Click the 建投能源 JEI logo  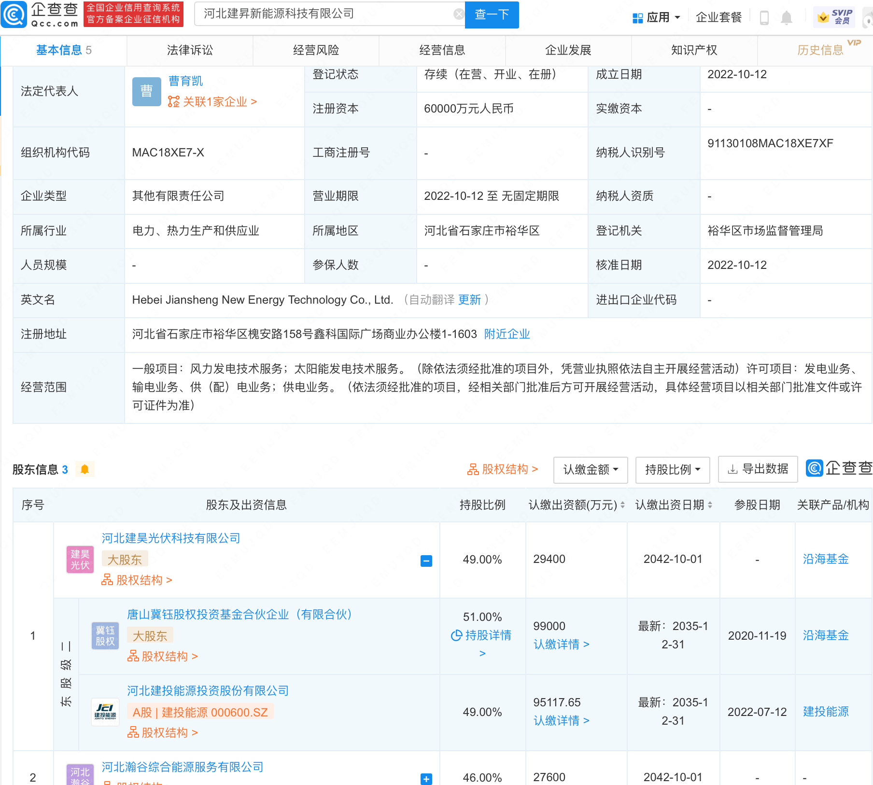[105, 712]
